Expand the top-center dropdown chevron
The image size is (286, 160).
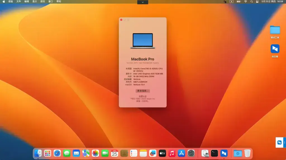[143, 2]
